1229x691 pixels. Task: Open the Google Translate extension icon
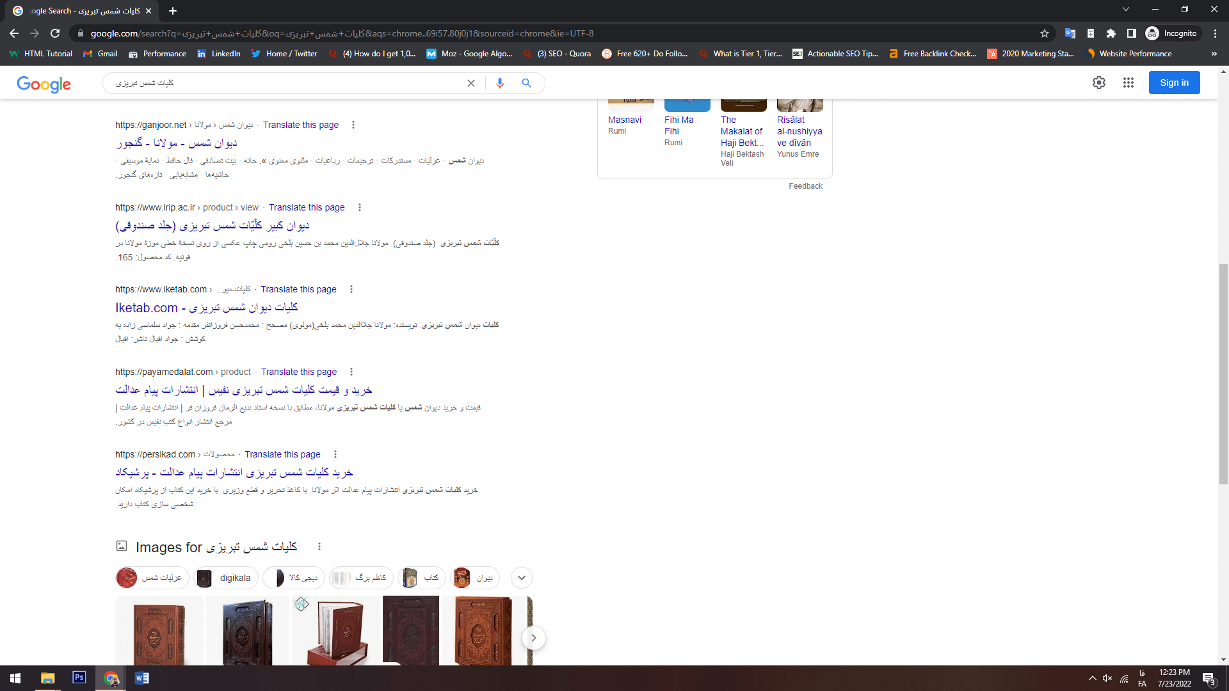point(1070,33)
